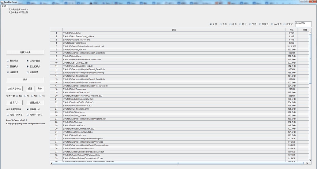Image resolution: width=317 pixels, height=169 pixels.
Task: Click the 1023.1KB size cell
Action: [x=292, y=46]
